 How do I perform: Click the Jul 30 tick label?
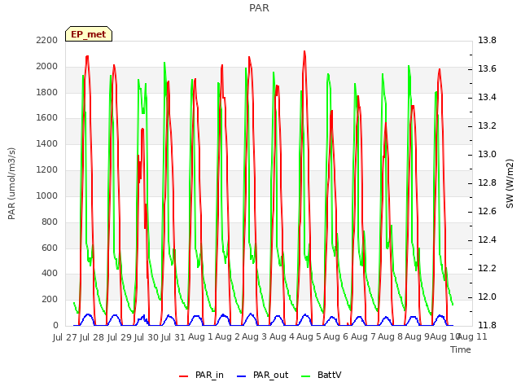pyautogui.click(x=147, y=337)
